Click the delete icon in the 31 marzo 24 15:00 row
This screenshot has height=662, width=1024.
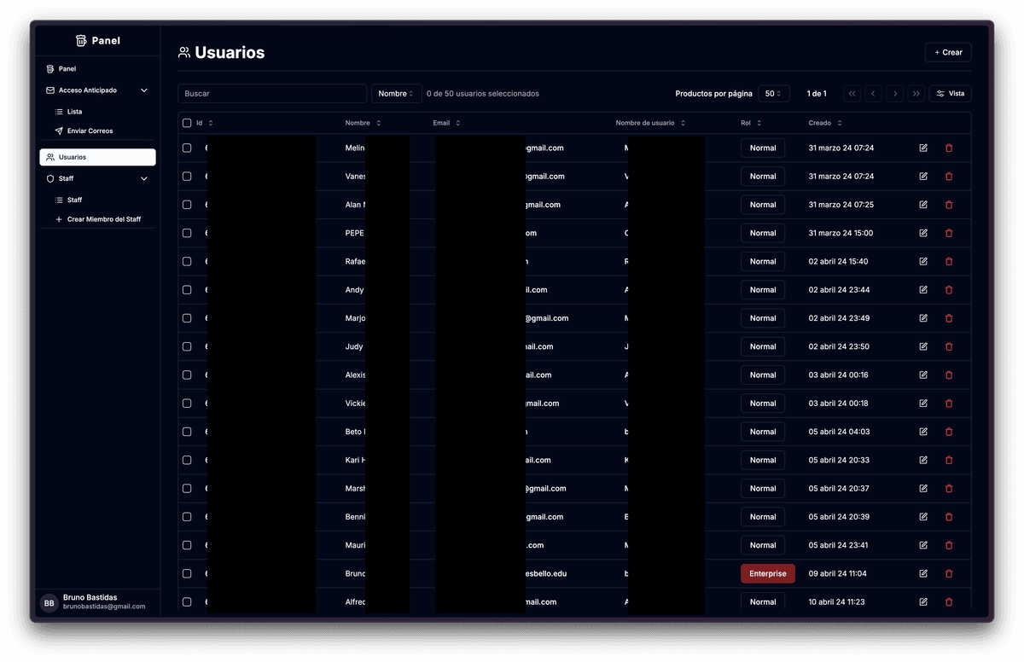point(949,233)
